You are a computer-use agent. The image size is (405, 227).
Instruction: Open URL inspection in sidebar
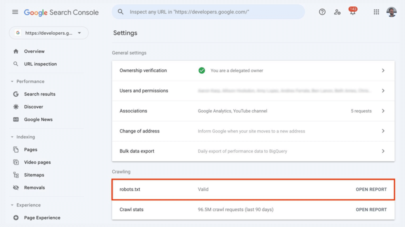[40, 64]
